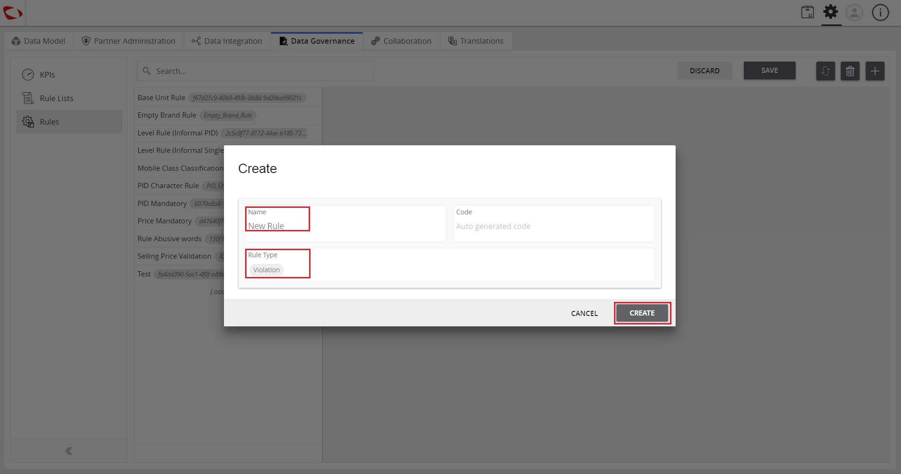This screenshot has height=474, width=901.
Task: Click the CREATE button in dialog
Action: (642, 313)
